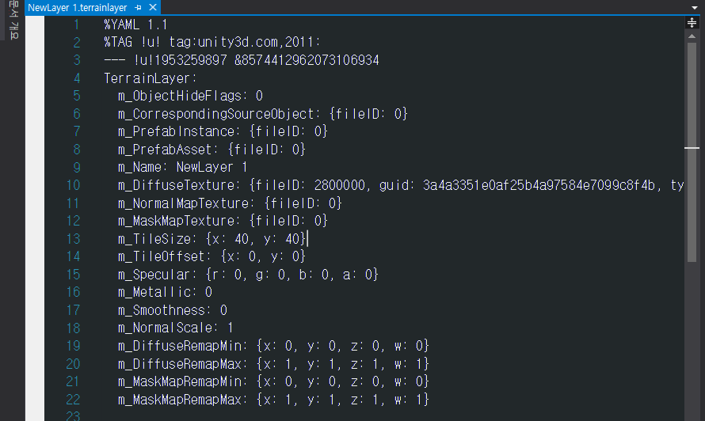
Task: Click the guid value 3a4a3351e0af25b4a97584e7099c8f4b
Action: [x=539, y=185]
